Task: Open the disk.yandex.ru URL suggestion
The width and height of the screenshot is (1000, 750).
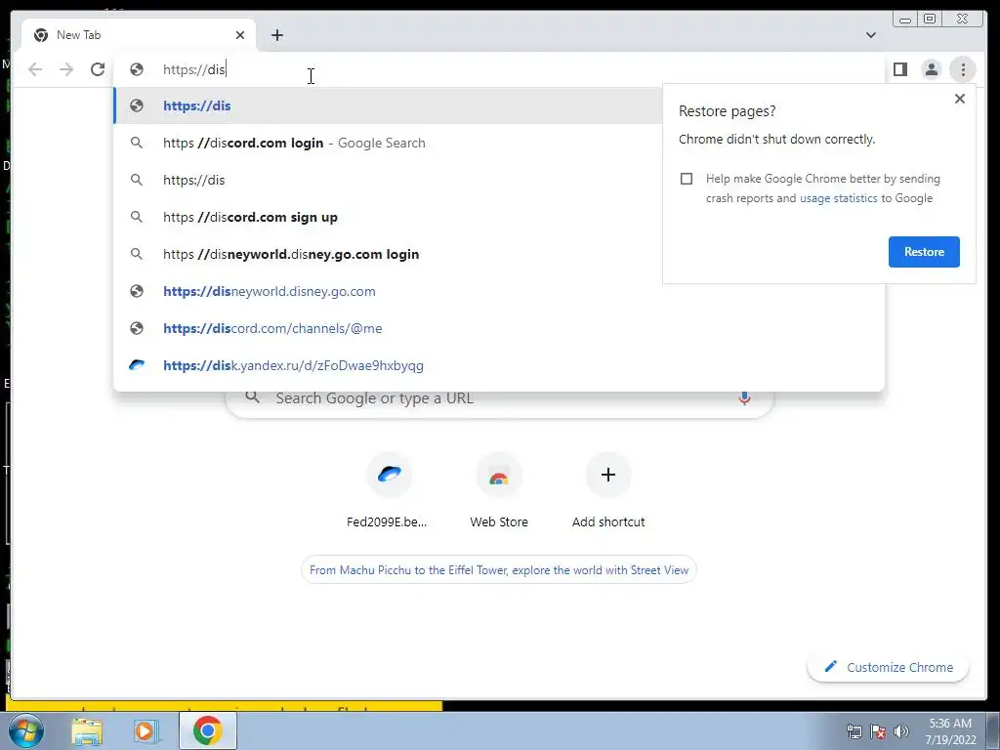Action: pos(499,365)
